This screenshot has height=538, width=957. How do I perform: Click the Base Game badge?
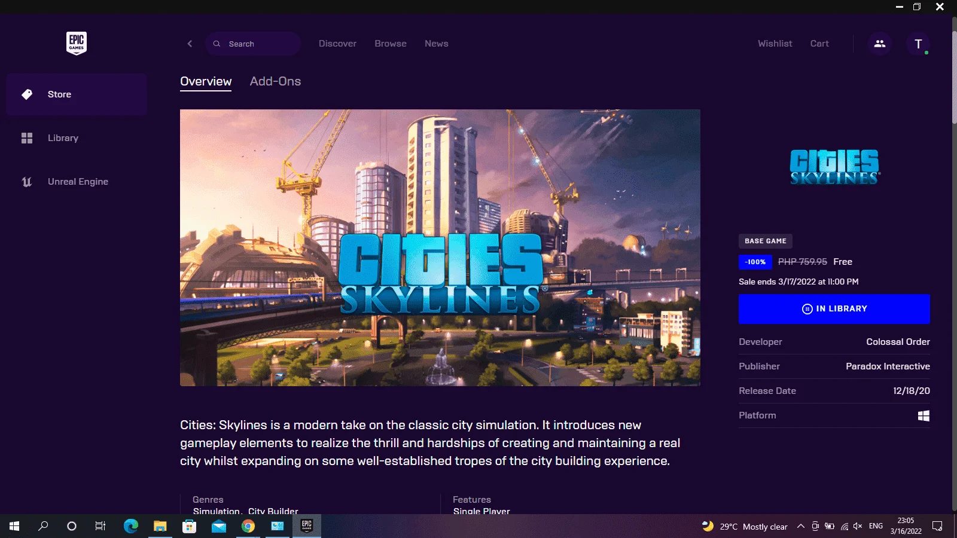click(x=766, y=241)
